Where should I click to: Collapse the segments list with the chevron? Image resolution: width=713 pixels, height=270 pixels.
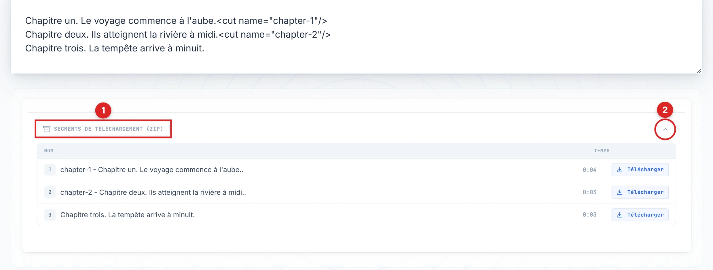click(x=665, y=129)
